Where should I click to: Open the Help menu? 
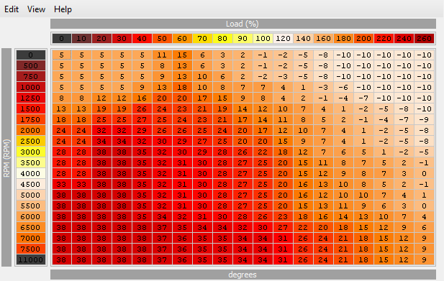click(x=63, y=9)
